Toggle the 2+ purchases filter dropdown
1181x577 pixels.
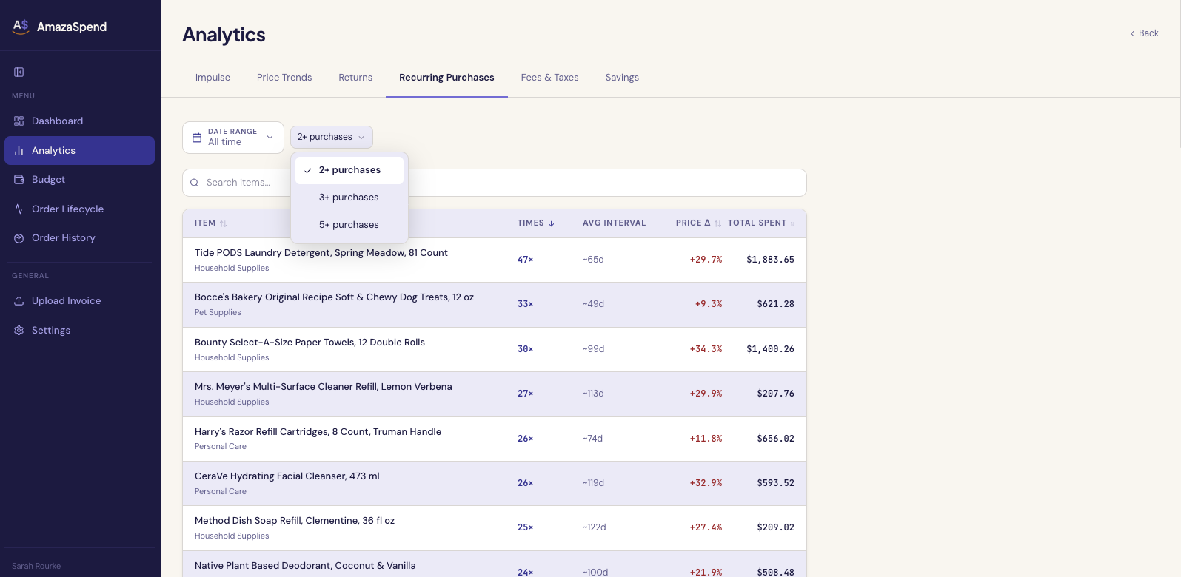(x=332, y=137)
